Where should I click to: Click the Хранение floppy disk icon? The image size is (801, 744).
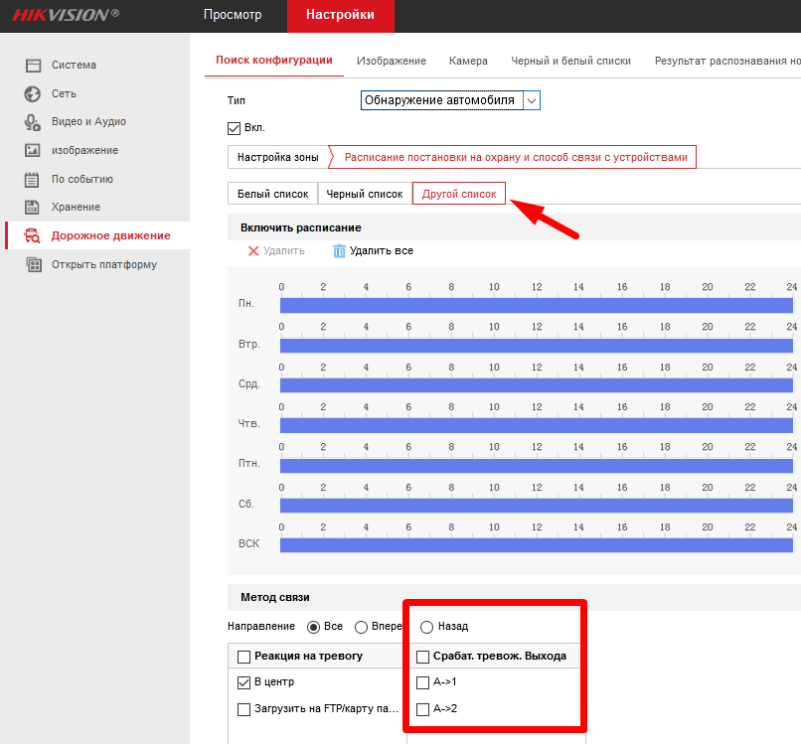click(32, 207)
